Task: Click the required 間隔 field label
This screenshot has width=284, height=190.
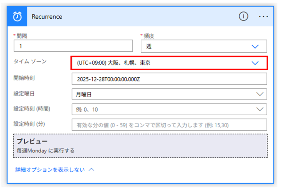Action: pyautogui.click(x=21, y=36)
